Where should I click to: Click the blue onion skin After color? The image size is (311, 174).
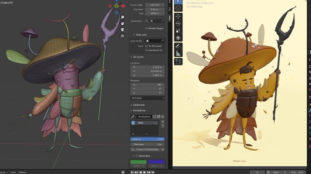(x=156, y=162)
